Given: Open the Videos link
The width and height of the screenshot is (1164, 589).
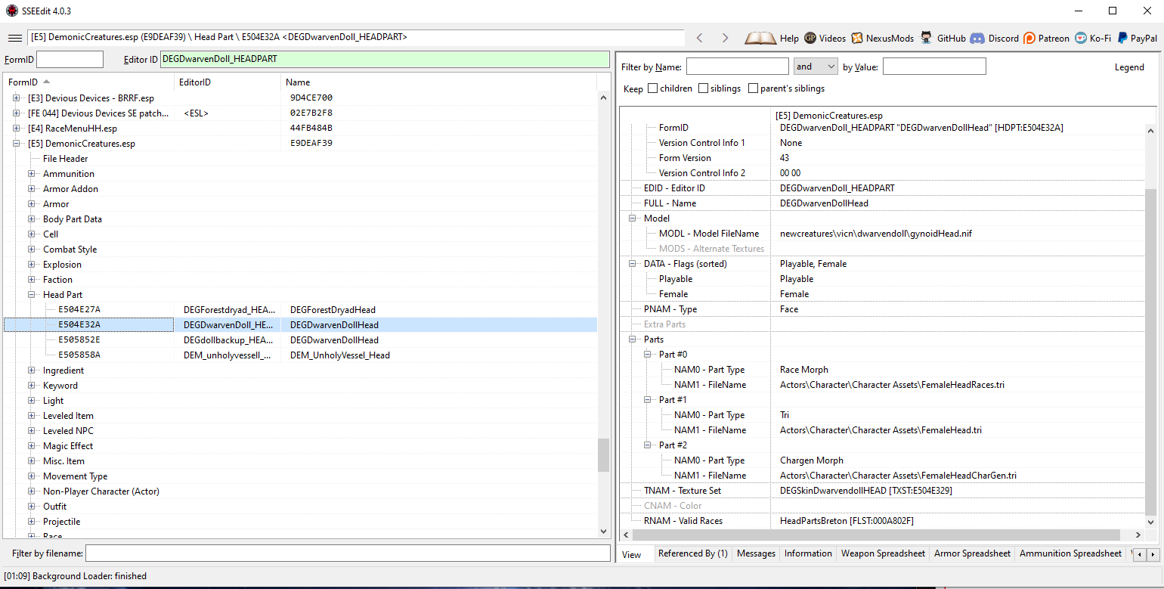Looking at the screenshot, I should point(825,38).
